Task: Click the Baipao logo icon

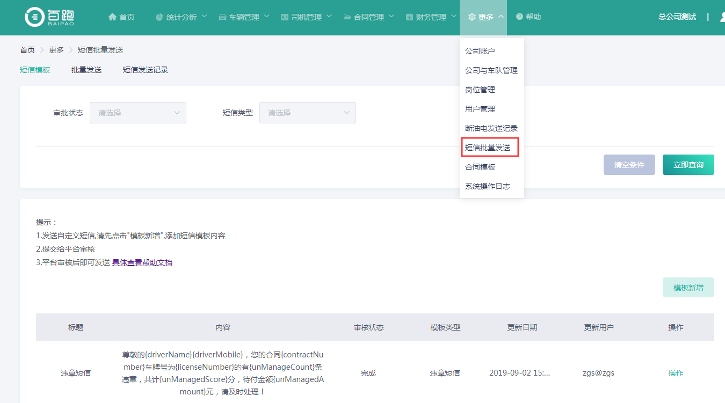Action: click(x=35, y=17)
